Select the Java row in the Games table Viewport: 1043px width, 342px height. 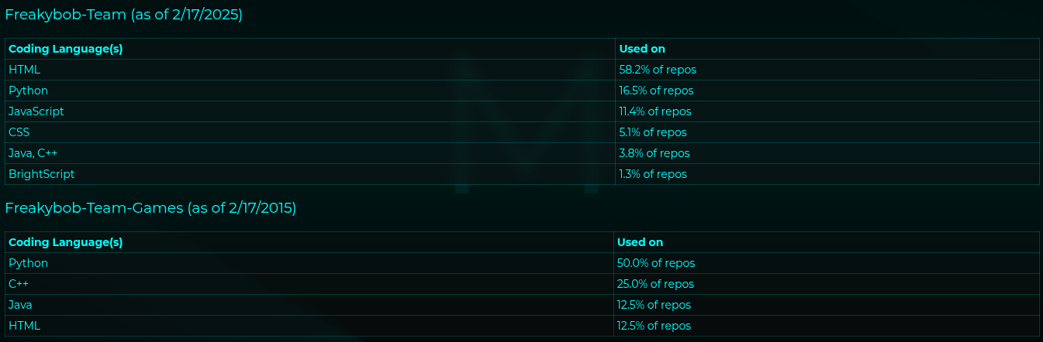[20, 305]
